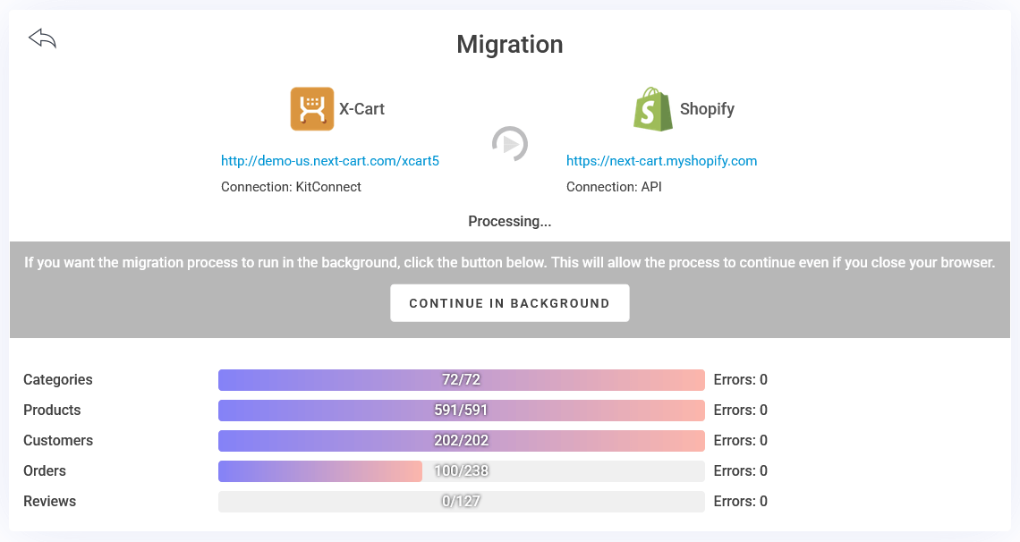Viewport: 1020px width, 542px height.
Task: Click 'Errors: 0' in Orders row
Action: pos(740,471)
